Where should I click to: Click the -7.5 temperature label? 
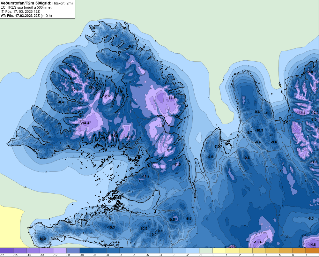pyautogui.click(x=217, y=147)
